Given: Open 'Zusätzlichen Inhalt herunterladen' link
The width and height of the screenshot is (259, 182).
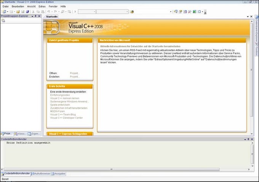Looking at the screenshot, I should (69, 108).
